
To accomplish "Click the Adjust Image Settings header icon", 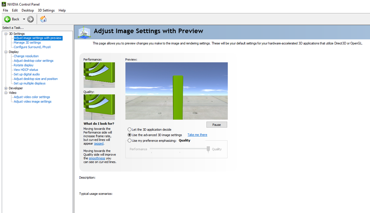I will [84, 32].
